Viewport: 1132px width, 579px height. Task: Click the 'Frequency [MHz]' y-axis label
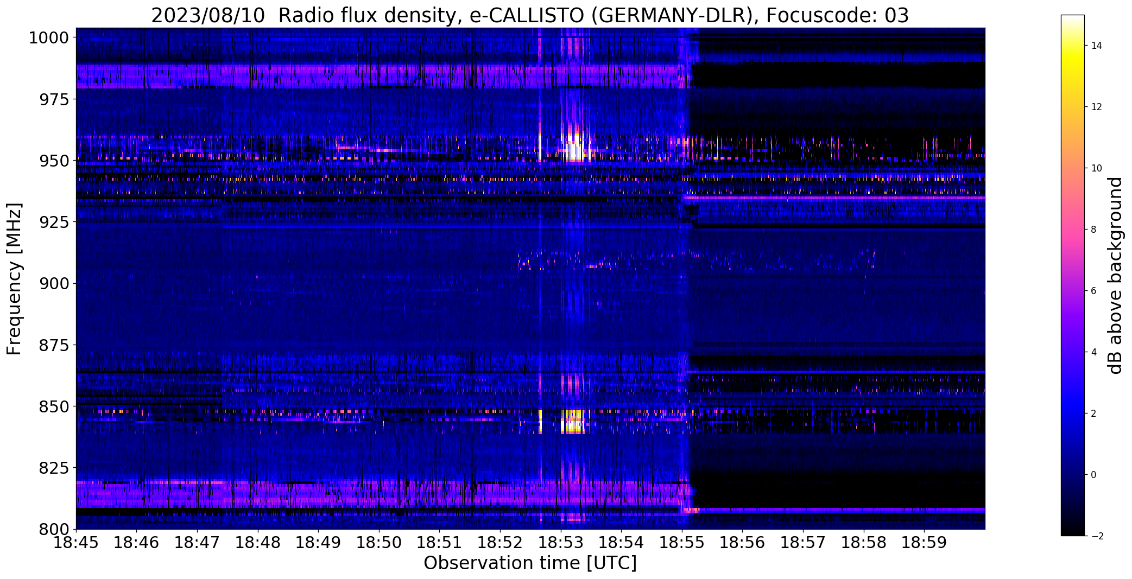coord(14,279)
